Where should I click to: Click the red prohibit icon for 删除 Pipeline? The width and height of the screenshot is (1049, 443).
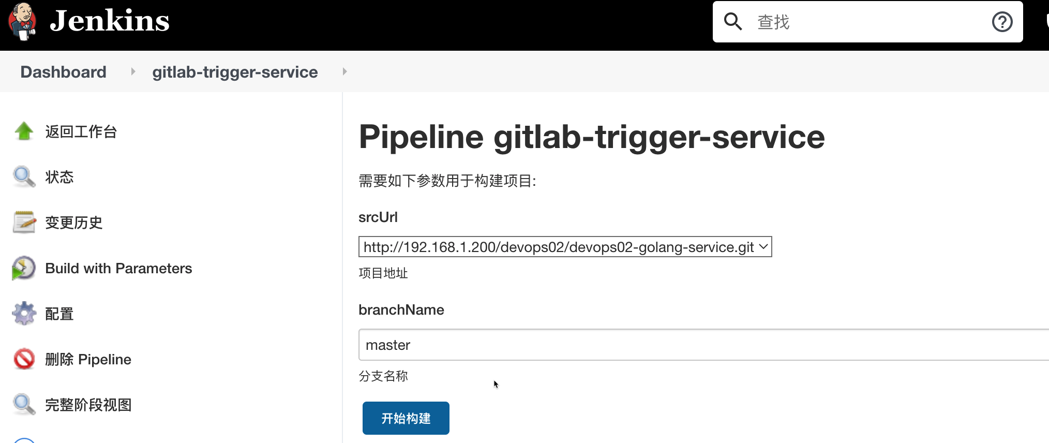pos(24,359)
